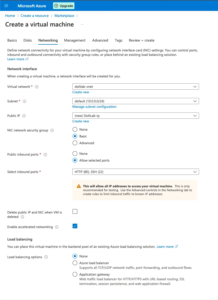The width and height of the screenshot is (218, 300).
Task: Click the info icon for Public inbound ports
Action: click(x=45, y=154)
